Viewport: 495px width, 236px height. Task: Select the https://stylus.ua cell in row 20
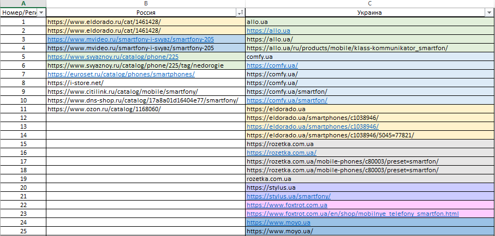pos(369,187)
